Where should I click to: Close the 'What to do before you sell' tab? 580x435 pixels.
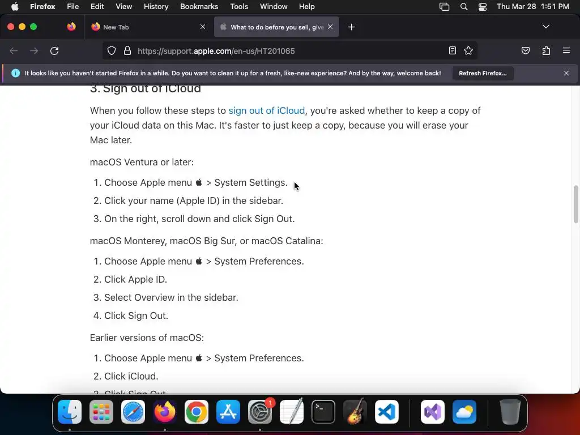330,27
